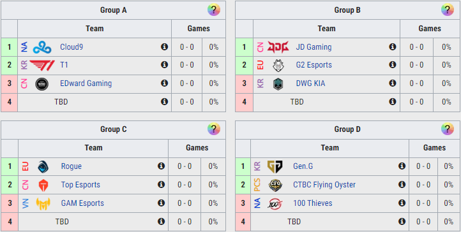Open the info icon for G2 Esports
The width and height of the screenshot is (461, 232).
click(393, 65)
